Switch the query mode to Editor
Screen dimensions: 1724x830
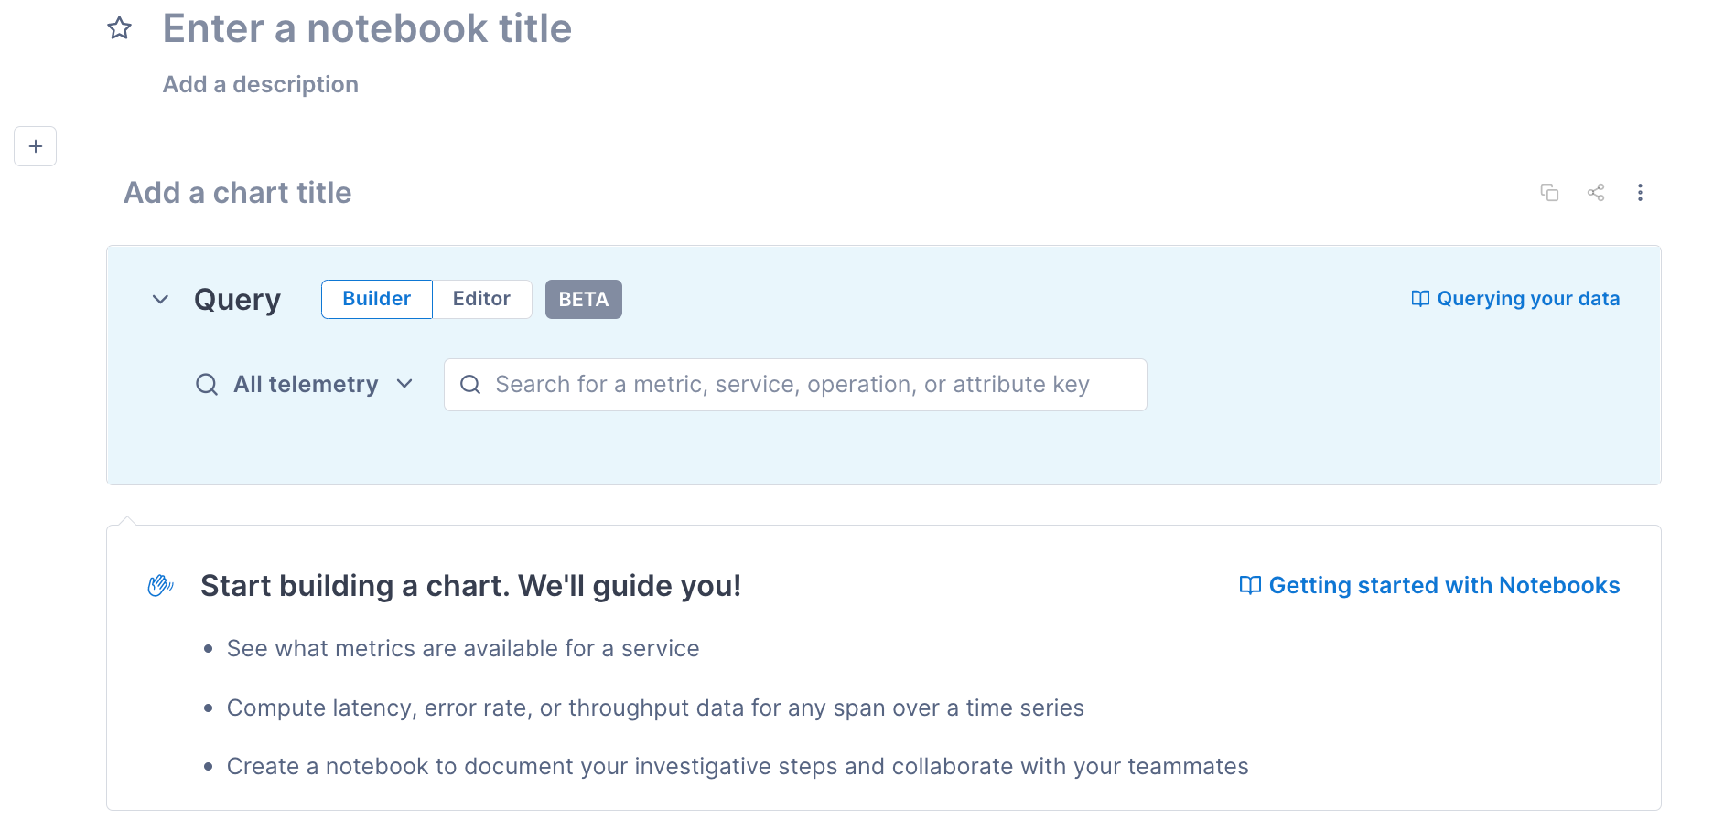coord(481,298)
